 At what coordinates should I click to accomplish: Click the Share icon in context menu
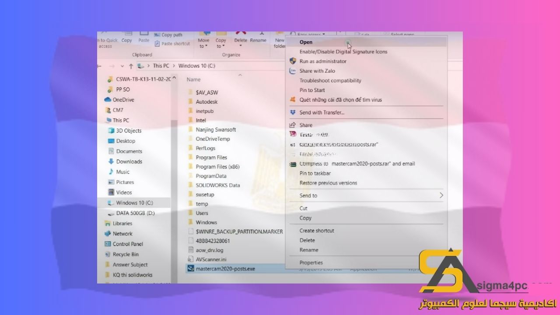pos(293,125)
